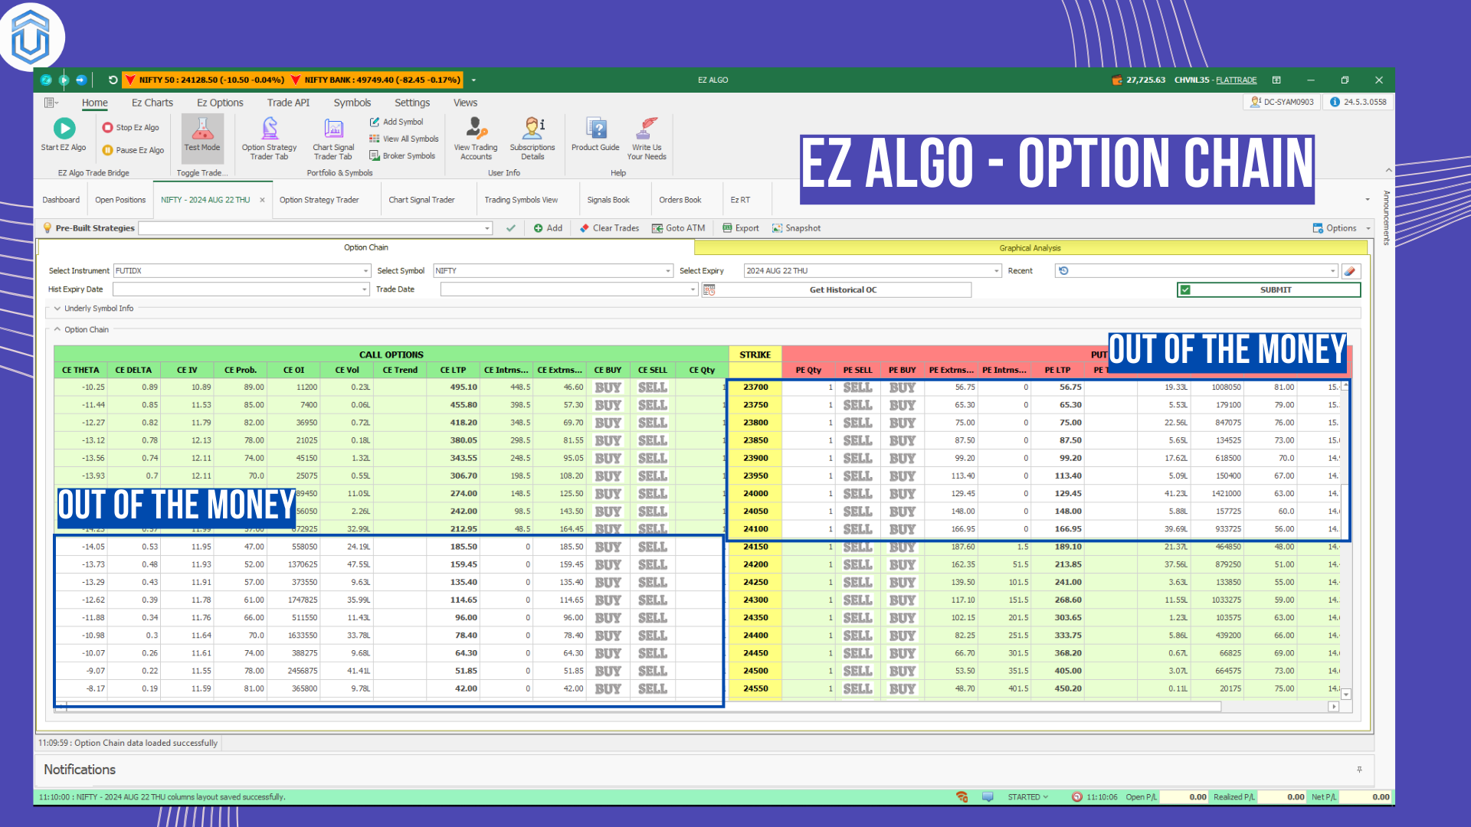The width and height of the screenshot is (1471, 827).
Task: Click the Clear Trades button
Action: pyautogui.click(x=611, y=227)
